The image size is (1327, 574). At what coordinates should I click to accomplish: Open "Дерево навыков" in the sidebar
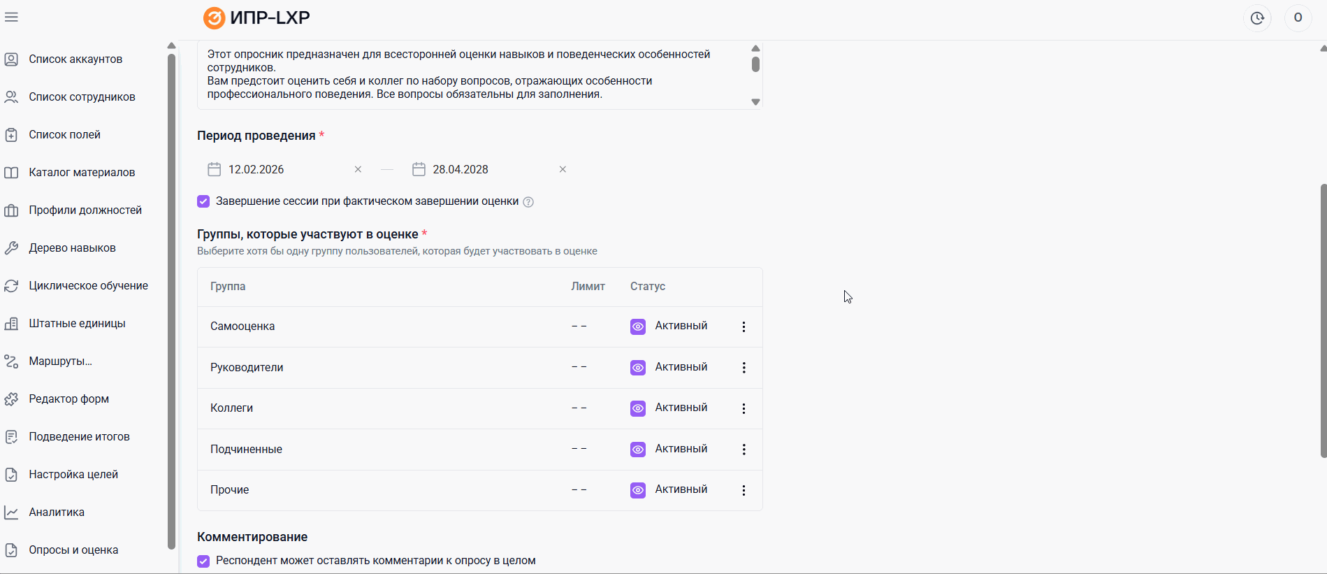(x=72, y=247)
